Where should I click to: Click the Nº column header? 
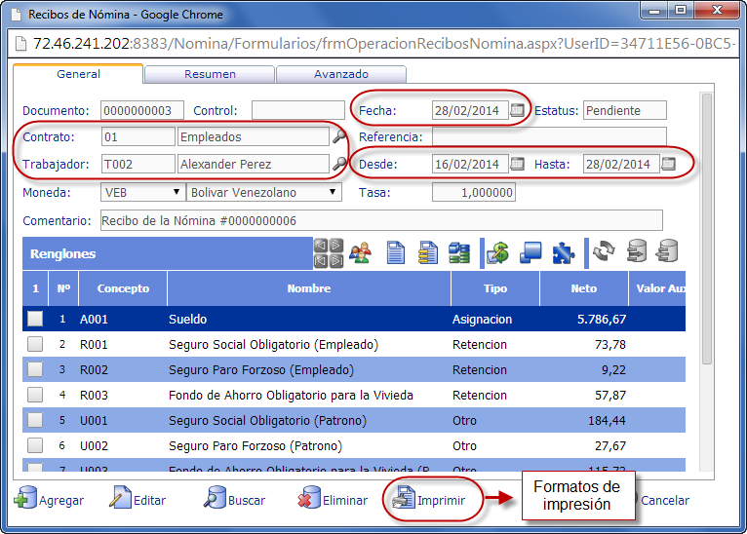tap(63, 288)
